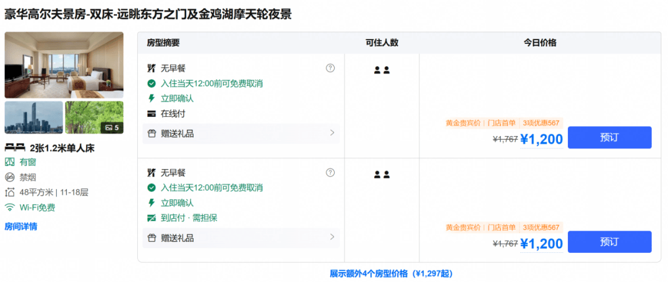Click the struck-through ¥1,767 price in second row
Viewport: 668px width, 282px height.
click(505, 244)
